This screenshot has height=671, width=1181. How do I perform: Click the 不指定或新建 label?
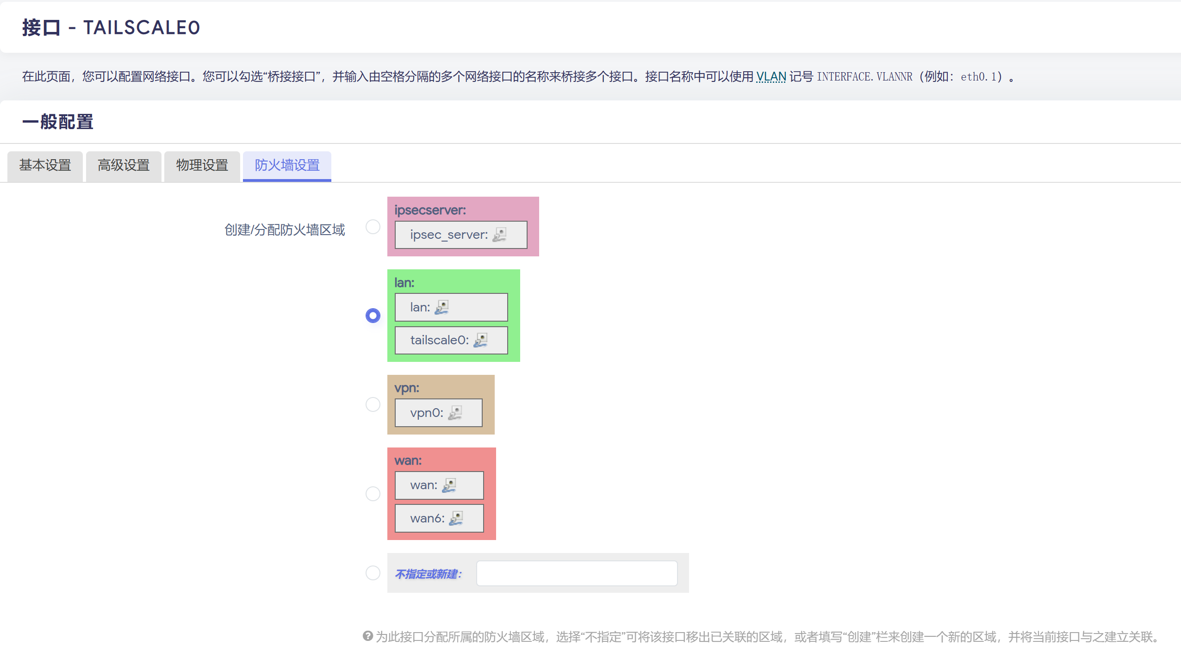coord(429,574)
